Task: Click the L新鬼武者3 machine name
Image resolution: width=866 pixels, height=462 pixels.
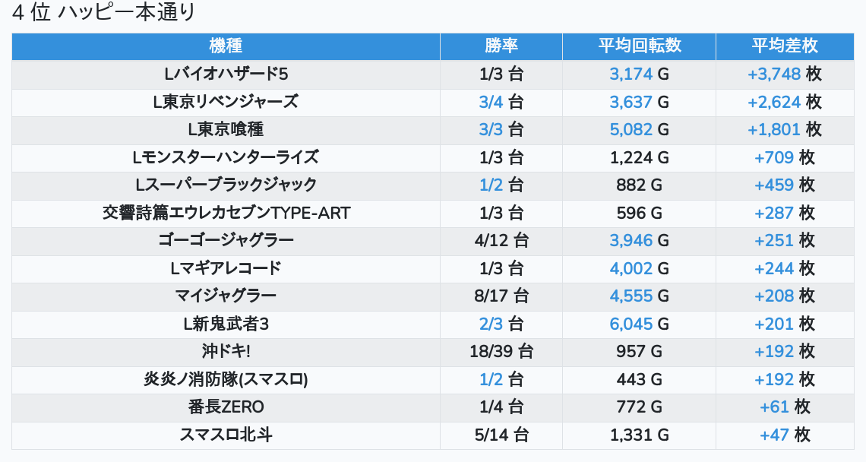Action: (x=226, y=324)
